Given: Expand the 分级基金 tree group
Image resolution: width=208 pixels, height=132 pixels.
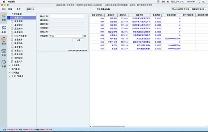Looking at the screenshot, I should coord(9,65).
